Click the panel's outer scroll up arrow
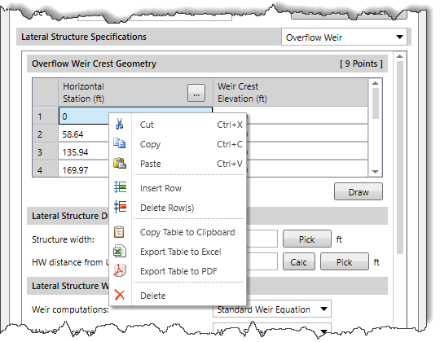 click(400, 57)
